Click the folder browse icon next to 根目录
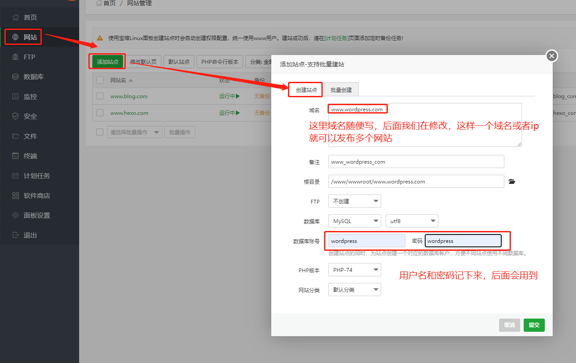This screenshot has width=576, height=363. coord(512,181)
